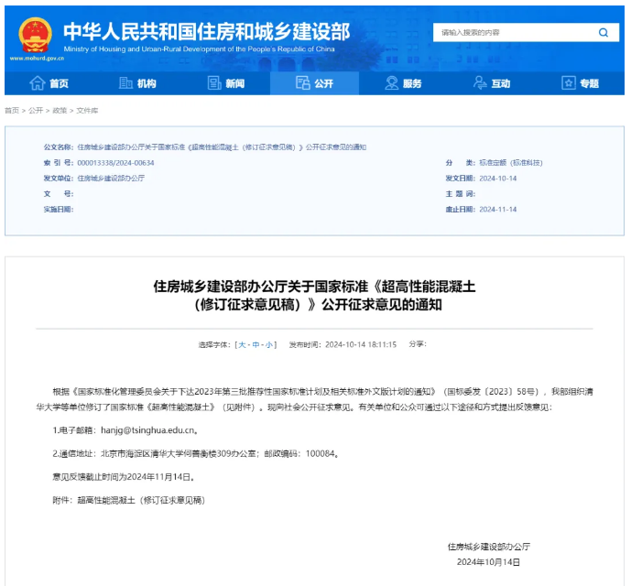This screenshot has width=631, height=586.
Task: Click 政策 in the breadcrumb trail
Action: (60, 110)
